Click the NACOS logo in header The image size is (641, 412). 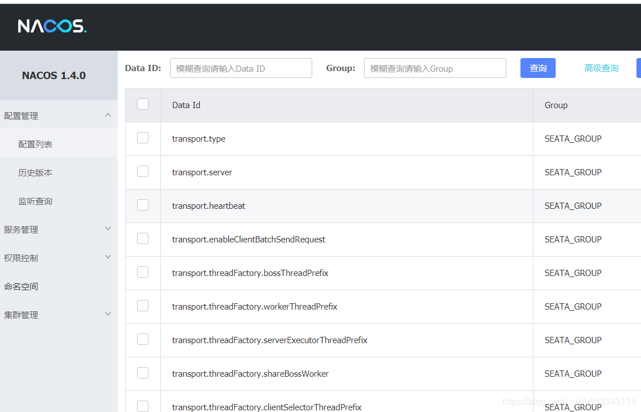pos(52,26)
